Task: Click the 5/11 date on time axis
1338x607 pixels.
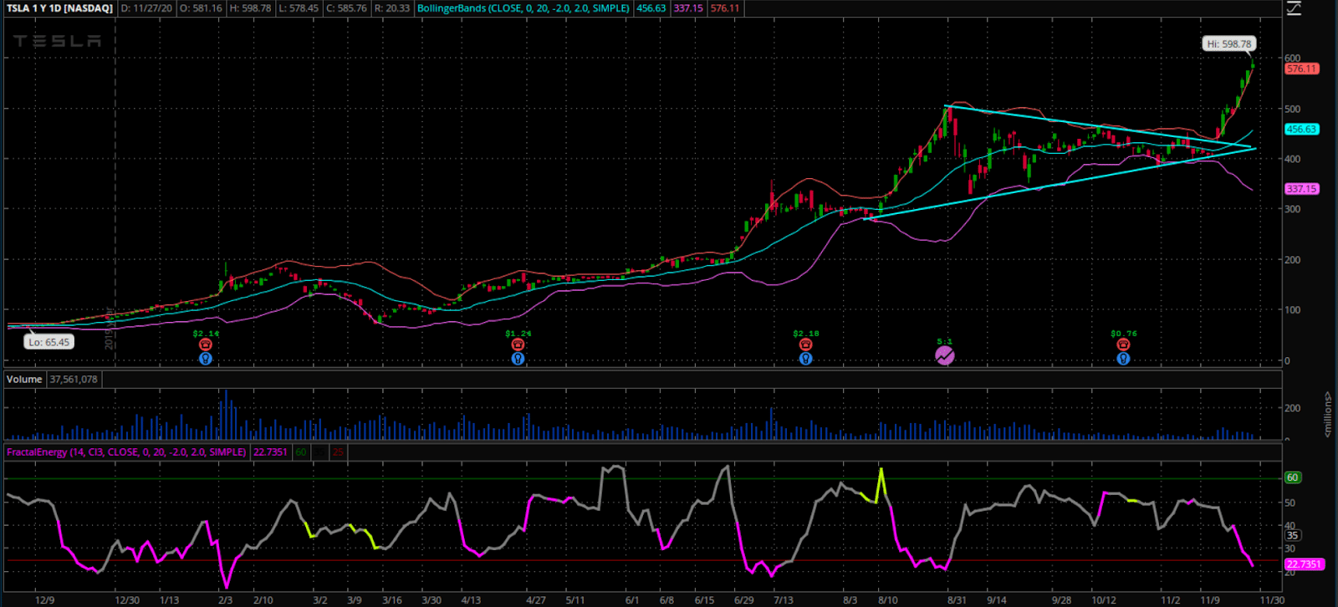Action: pos(575,600)
